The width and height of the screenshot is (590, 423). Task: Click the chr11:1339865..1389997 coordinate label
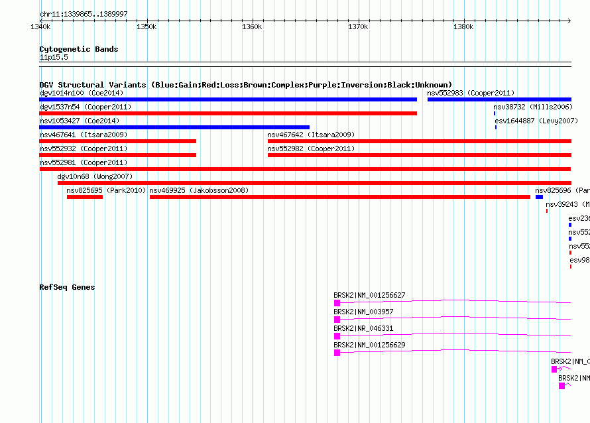pyautogui.click(x=84, y=14)
